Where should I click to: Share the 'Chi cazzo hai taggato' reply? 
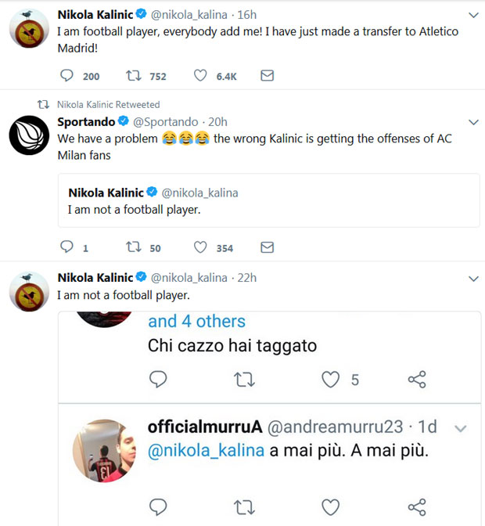pyautogui.click(x=416, y=380)
